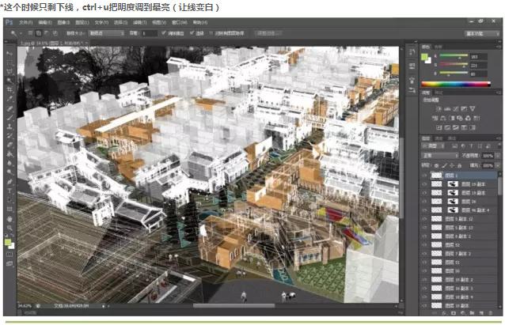Enable 对所有图层取样 checkbox

tap(211, 33)
